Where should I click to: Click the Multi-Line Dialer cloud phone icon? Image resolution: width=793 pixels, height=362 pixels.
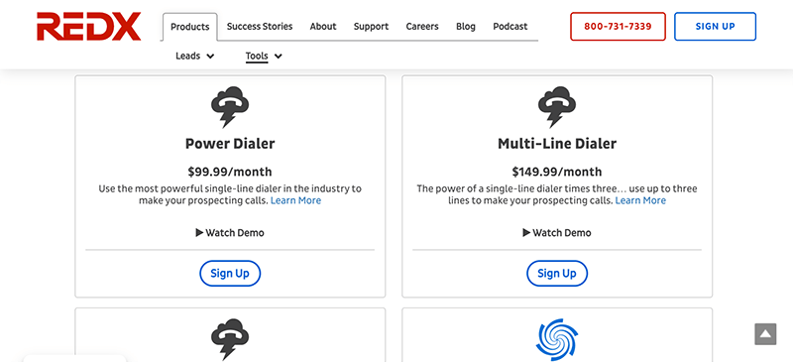point(557,107)
